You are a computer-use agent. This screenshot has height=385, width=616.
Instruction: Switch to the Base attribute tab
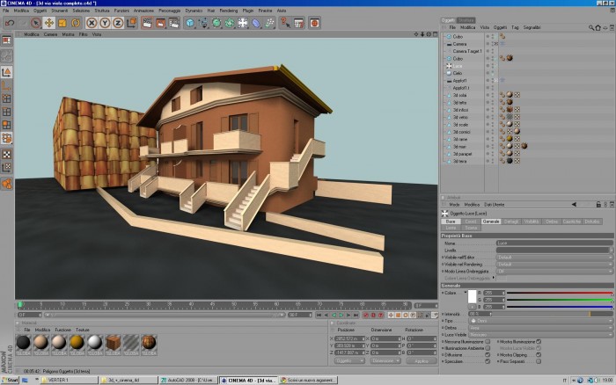451,222
